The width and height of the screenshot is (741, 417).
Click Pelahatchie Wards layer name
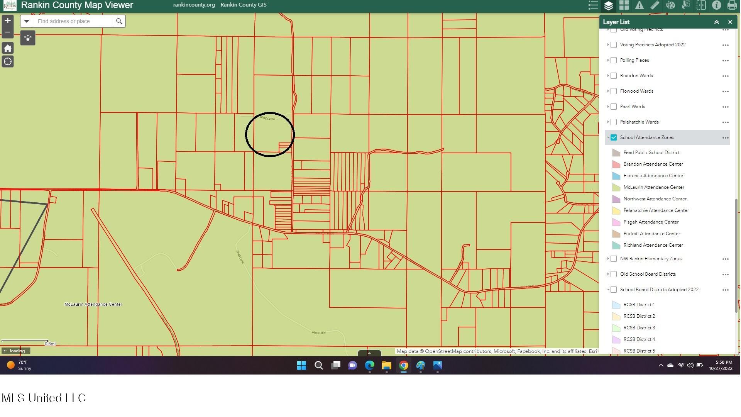point(639,122)
